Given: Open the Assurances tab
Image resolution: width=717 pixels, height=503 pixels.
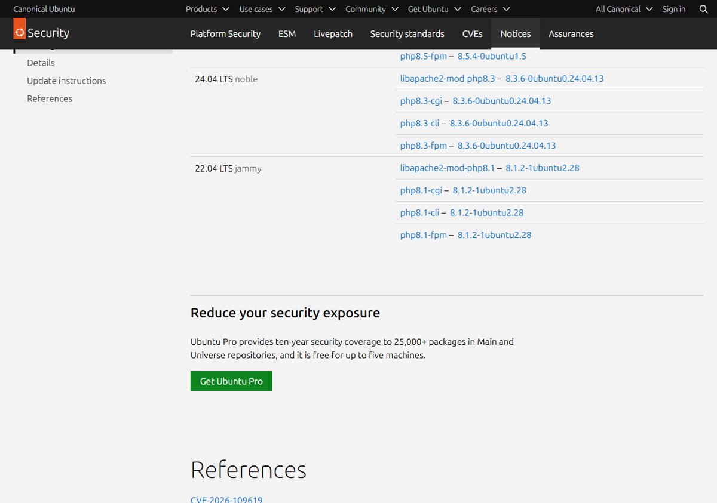Looking at the screenshot, I should (x=571, y=33).
